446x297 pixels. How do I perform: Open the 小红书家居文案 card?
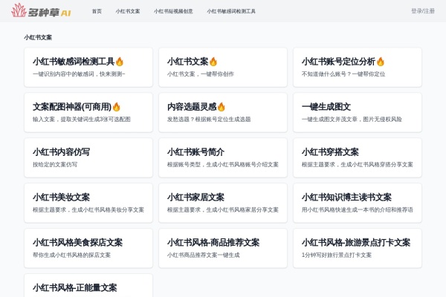222,203
